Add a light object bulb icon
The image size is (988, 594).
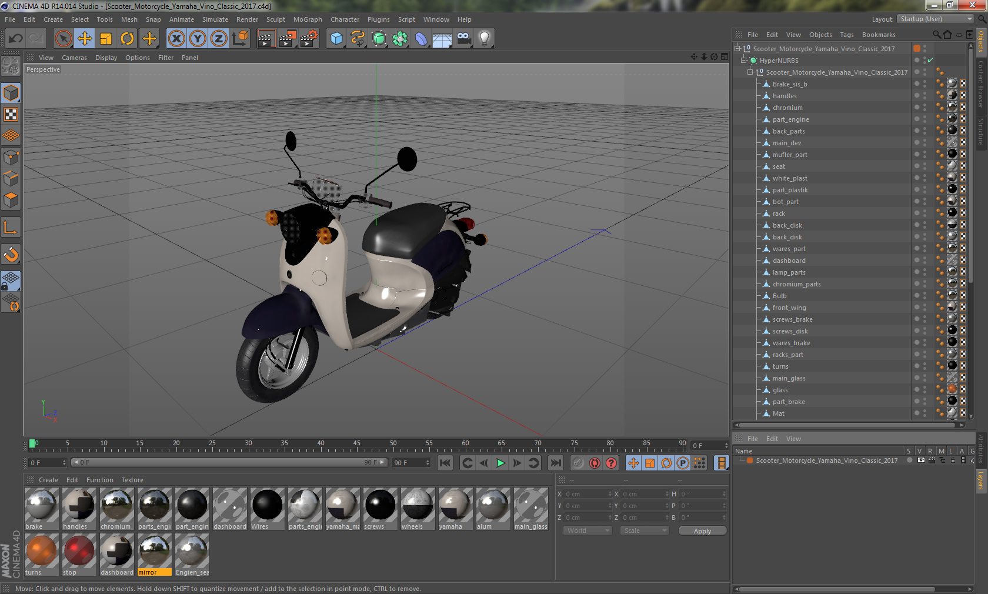click(x=485, y=39)
